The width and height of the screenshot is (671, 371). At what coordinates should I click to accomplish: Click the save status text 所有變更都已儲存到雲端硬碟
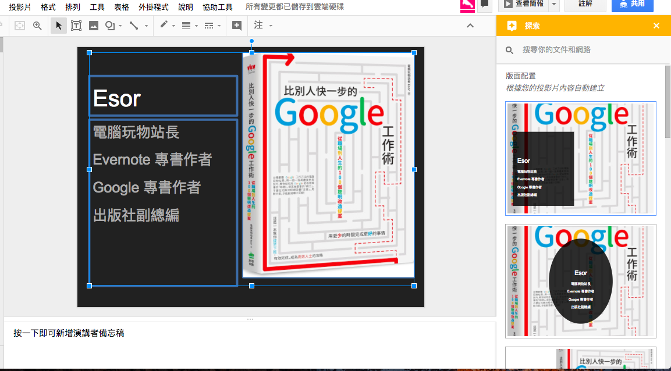coord(294,7)
